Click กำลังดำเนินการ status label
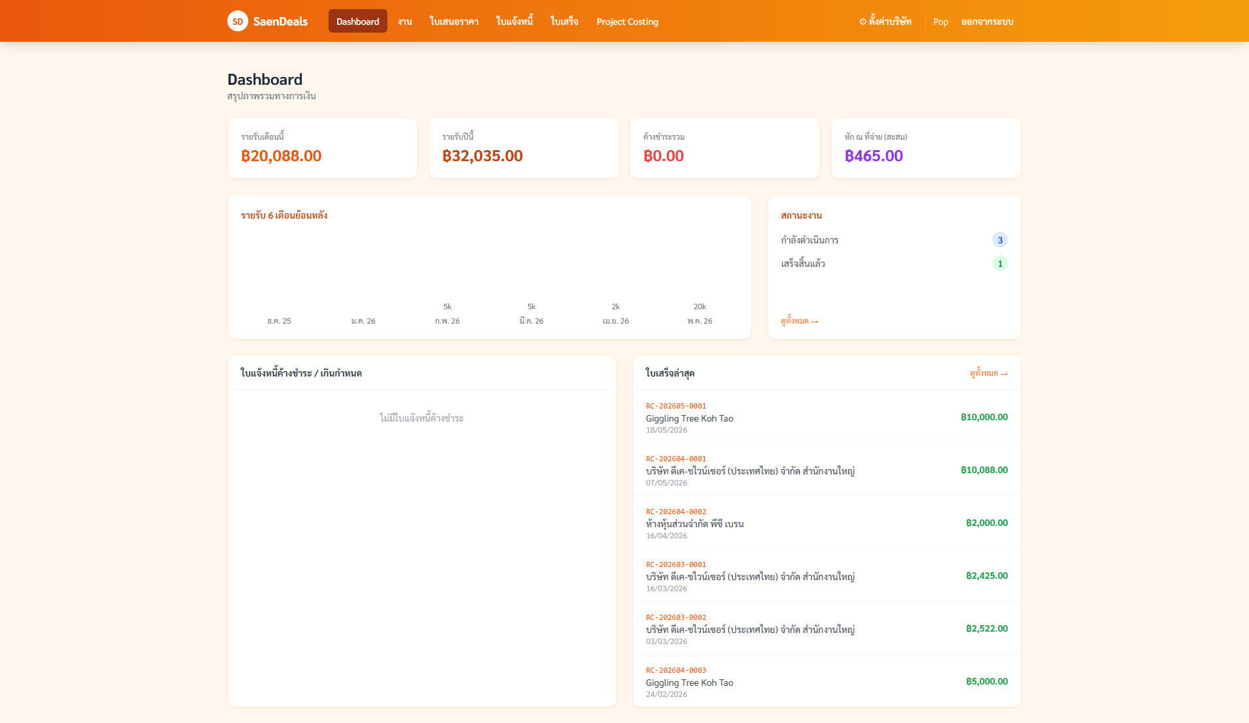This screenshot has width=1249, height=723. tap(809, 240)
